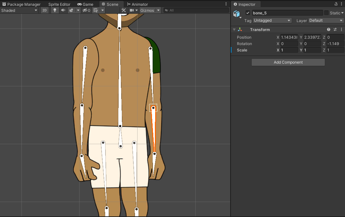Open the Shaded draw mode dropdown
This screenshot has width=345, height=217.
tap(19, 10)
